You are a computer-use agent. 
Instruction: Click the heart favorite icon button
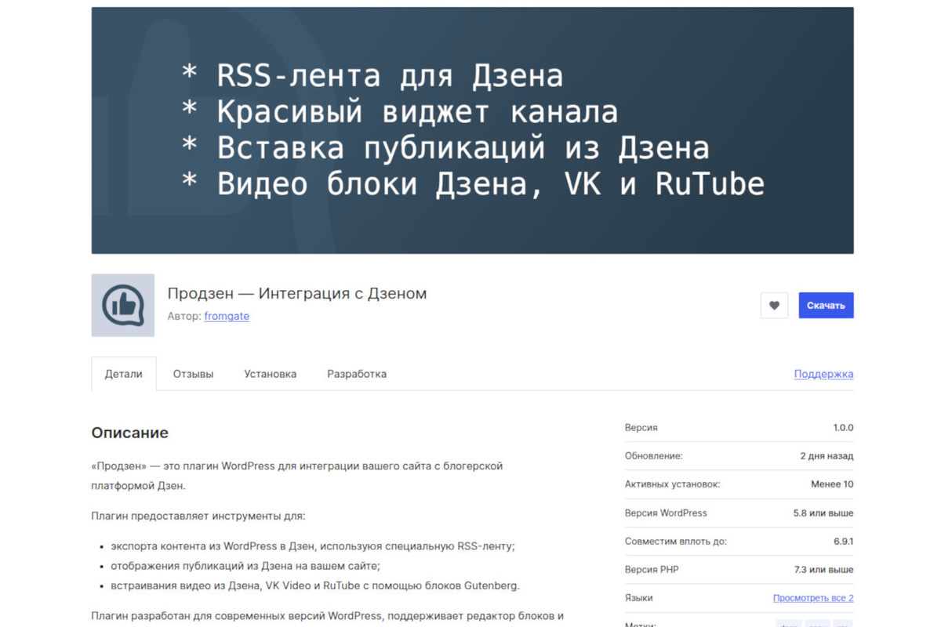(x=774, y=306)
